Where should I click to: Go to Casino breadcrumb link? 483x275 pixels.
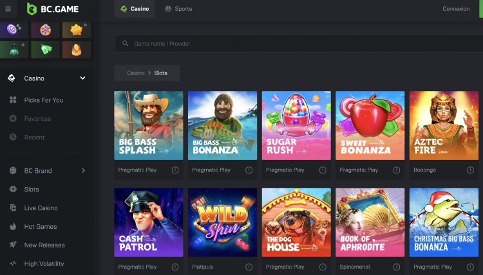click(136, 73)
